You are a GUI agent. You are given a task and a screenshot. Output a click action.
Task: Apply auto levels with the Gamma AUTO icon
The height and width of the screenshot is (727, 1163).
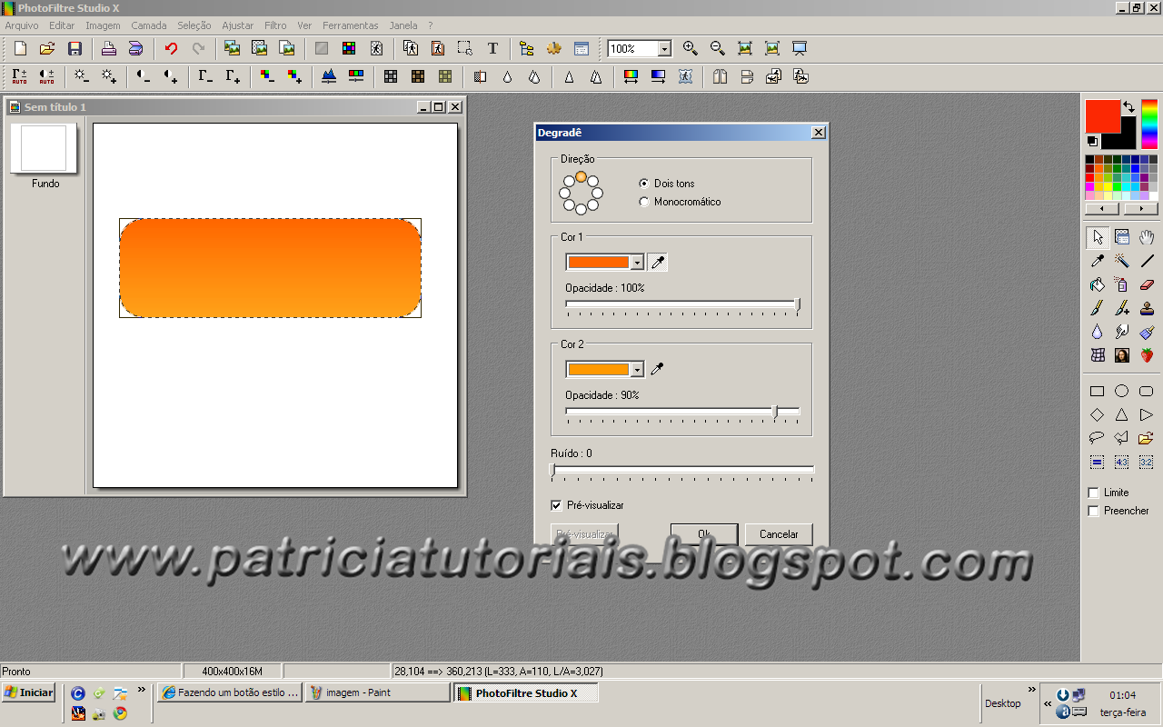[19, 76]
